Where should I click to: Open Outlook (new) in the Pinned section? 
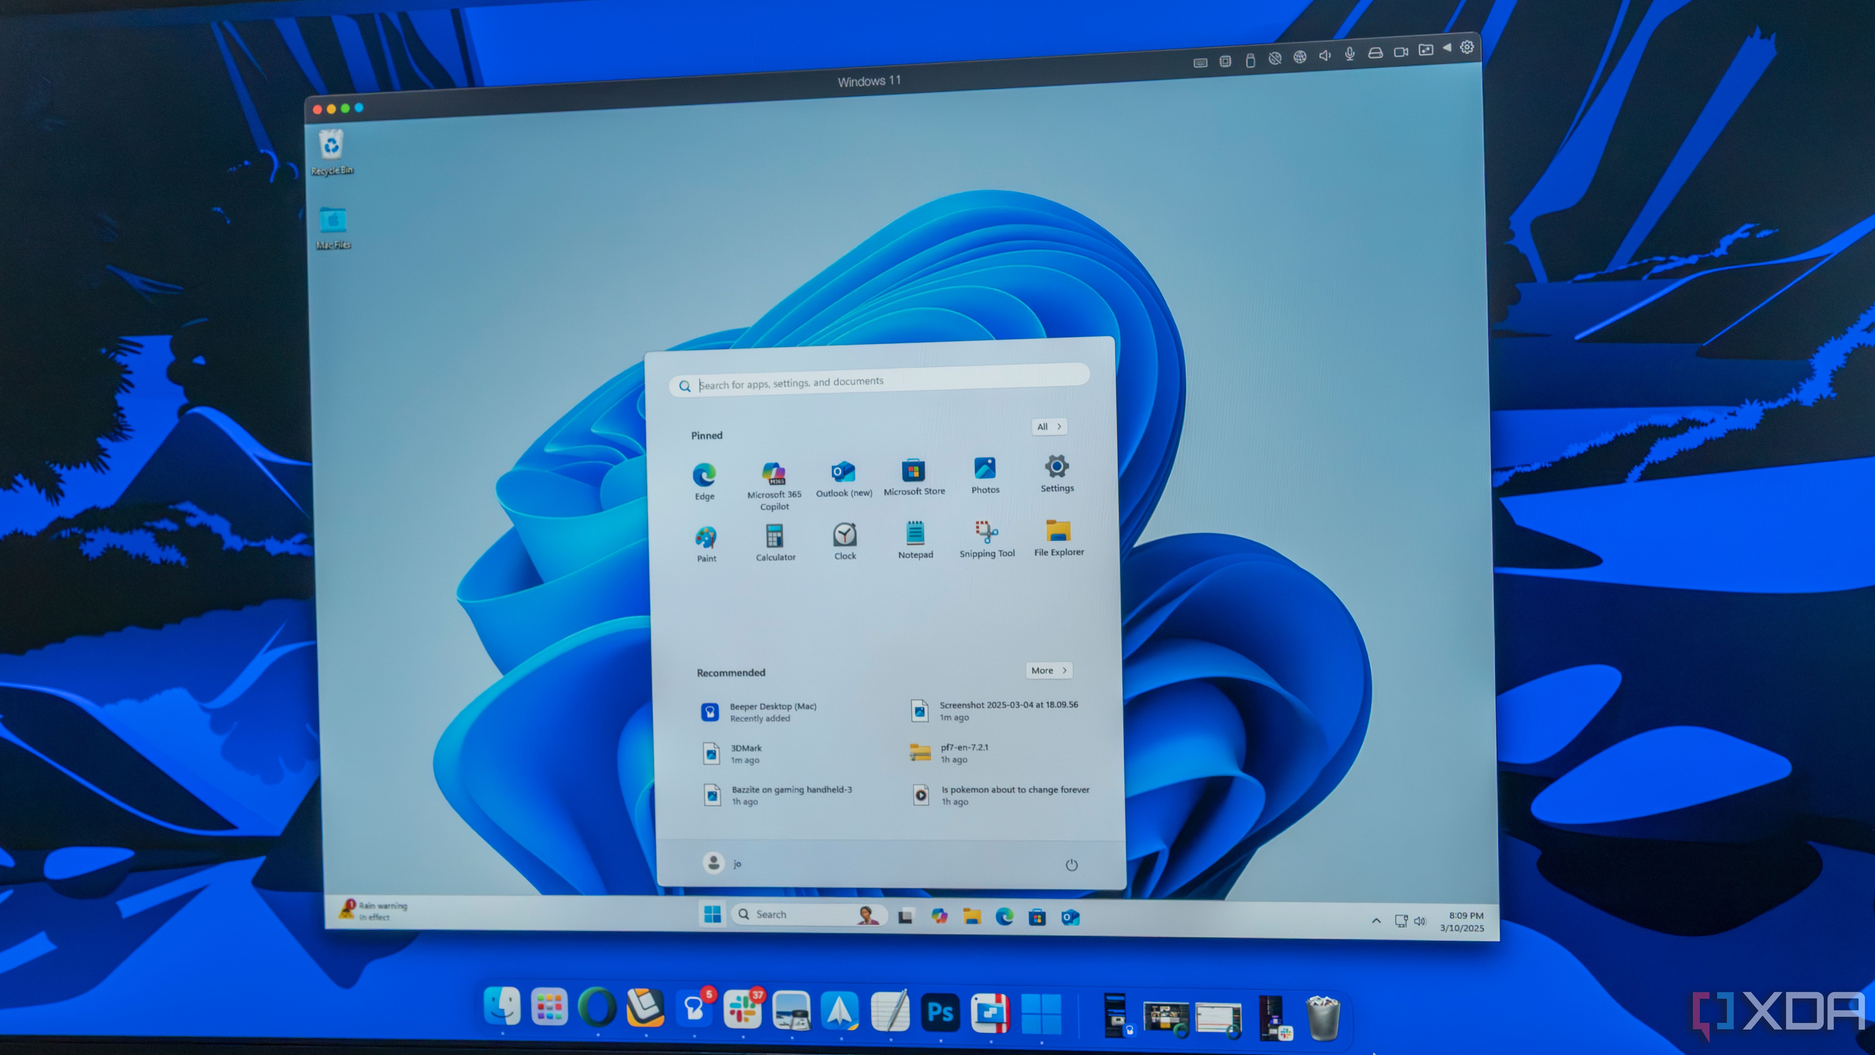coord(844,478)
